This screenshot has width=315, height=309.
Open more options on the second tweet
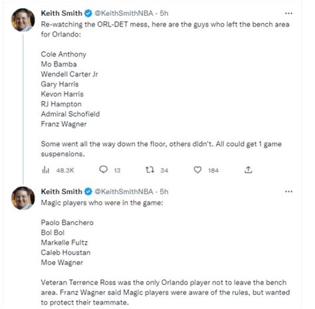288,191
